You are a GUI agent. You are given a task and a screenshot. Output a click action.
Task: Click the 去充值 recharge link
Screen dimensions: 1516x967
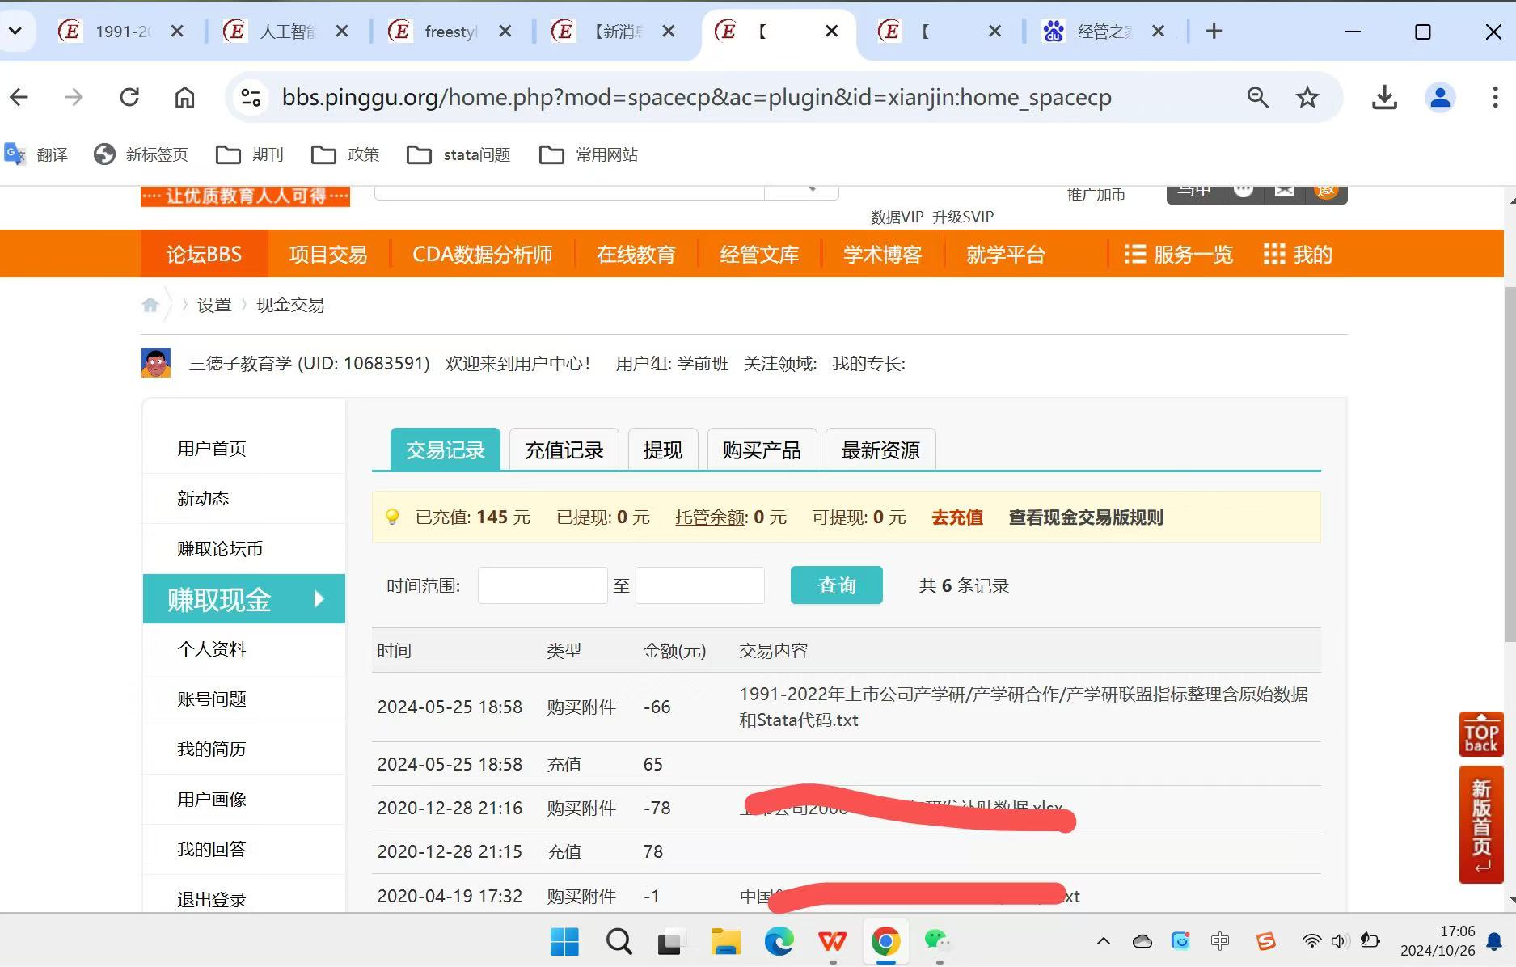[956, 517]
